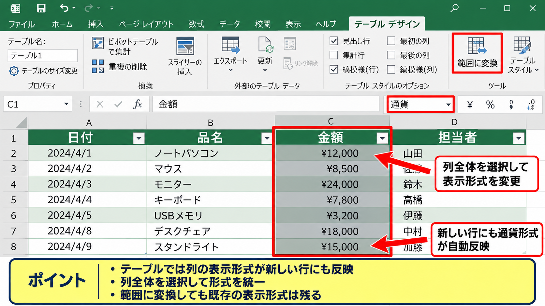Click the Save icon in title bar

41,8
